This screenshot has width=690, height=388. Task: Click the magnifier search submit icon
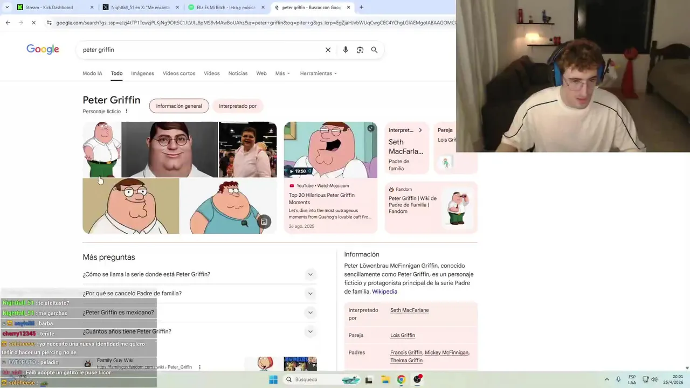coord(374,50)
